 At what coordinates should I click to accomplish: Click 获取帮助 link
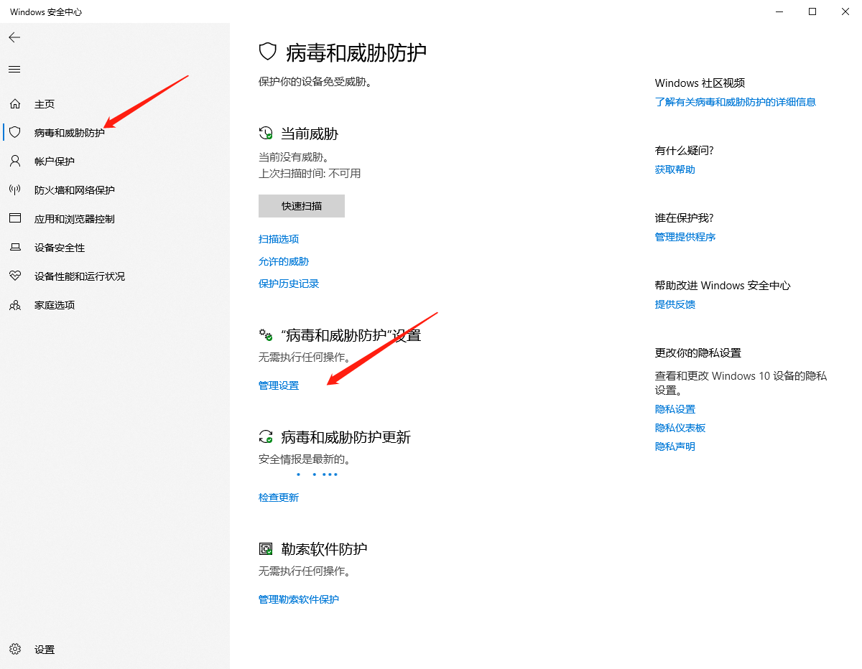click(x=675, y=169)
